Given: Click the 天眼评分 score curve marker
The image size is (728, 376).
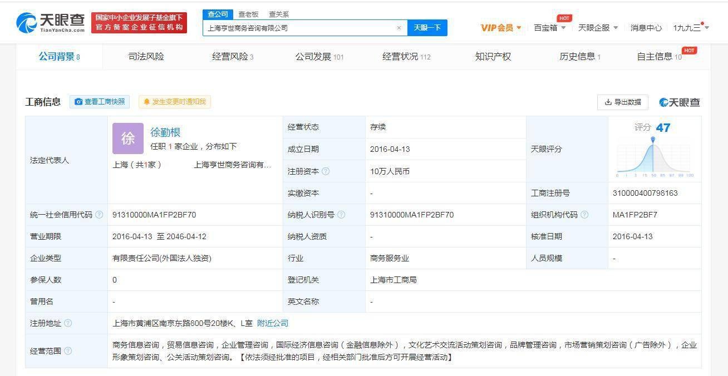Looking at the screenshot, I should [653, 140].
